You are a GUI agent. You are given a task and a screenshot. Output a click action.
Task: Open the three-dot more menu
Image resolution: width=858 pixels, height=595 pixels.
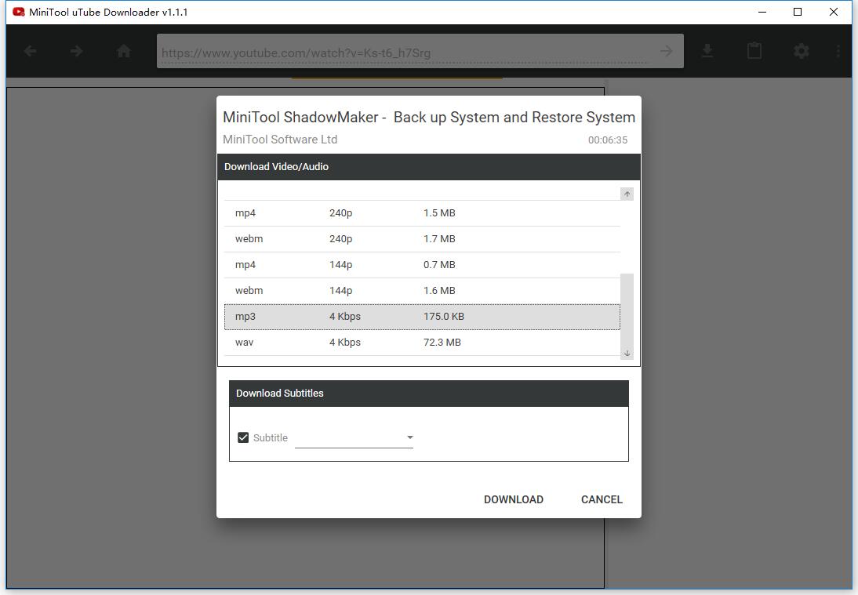click(838, 52)
